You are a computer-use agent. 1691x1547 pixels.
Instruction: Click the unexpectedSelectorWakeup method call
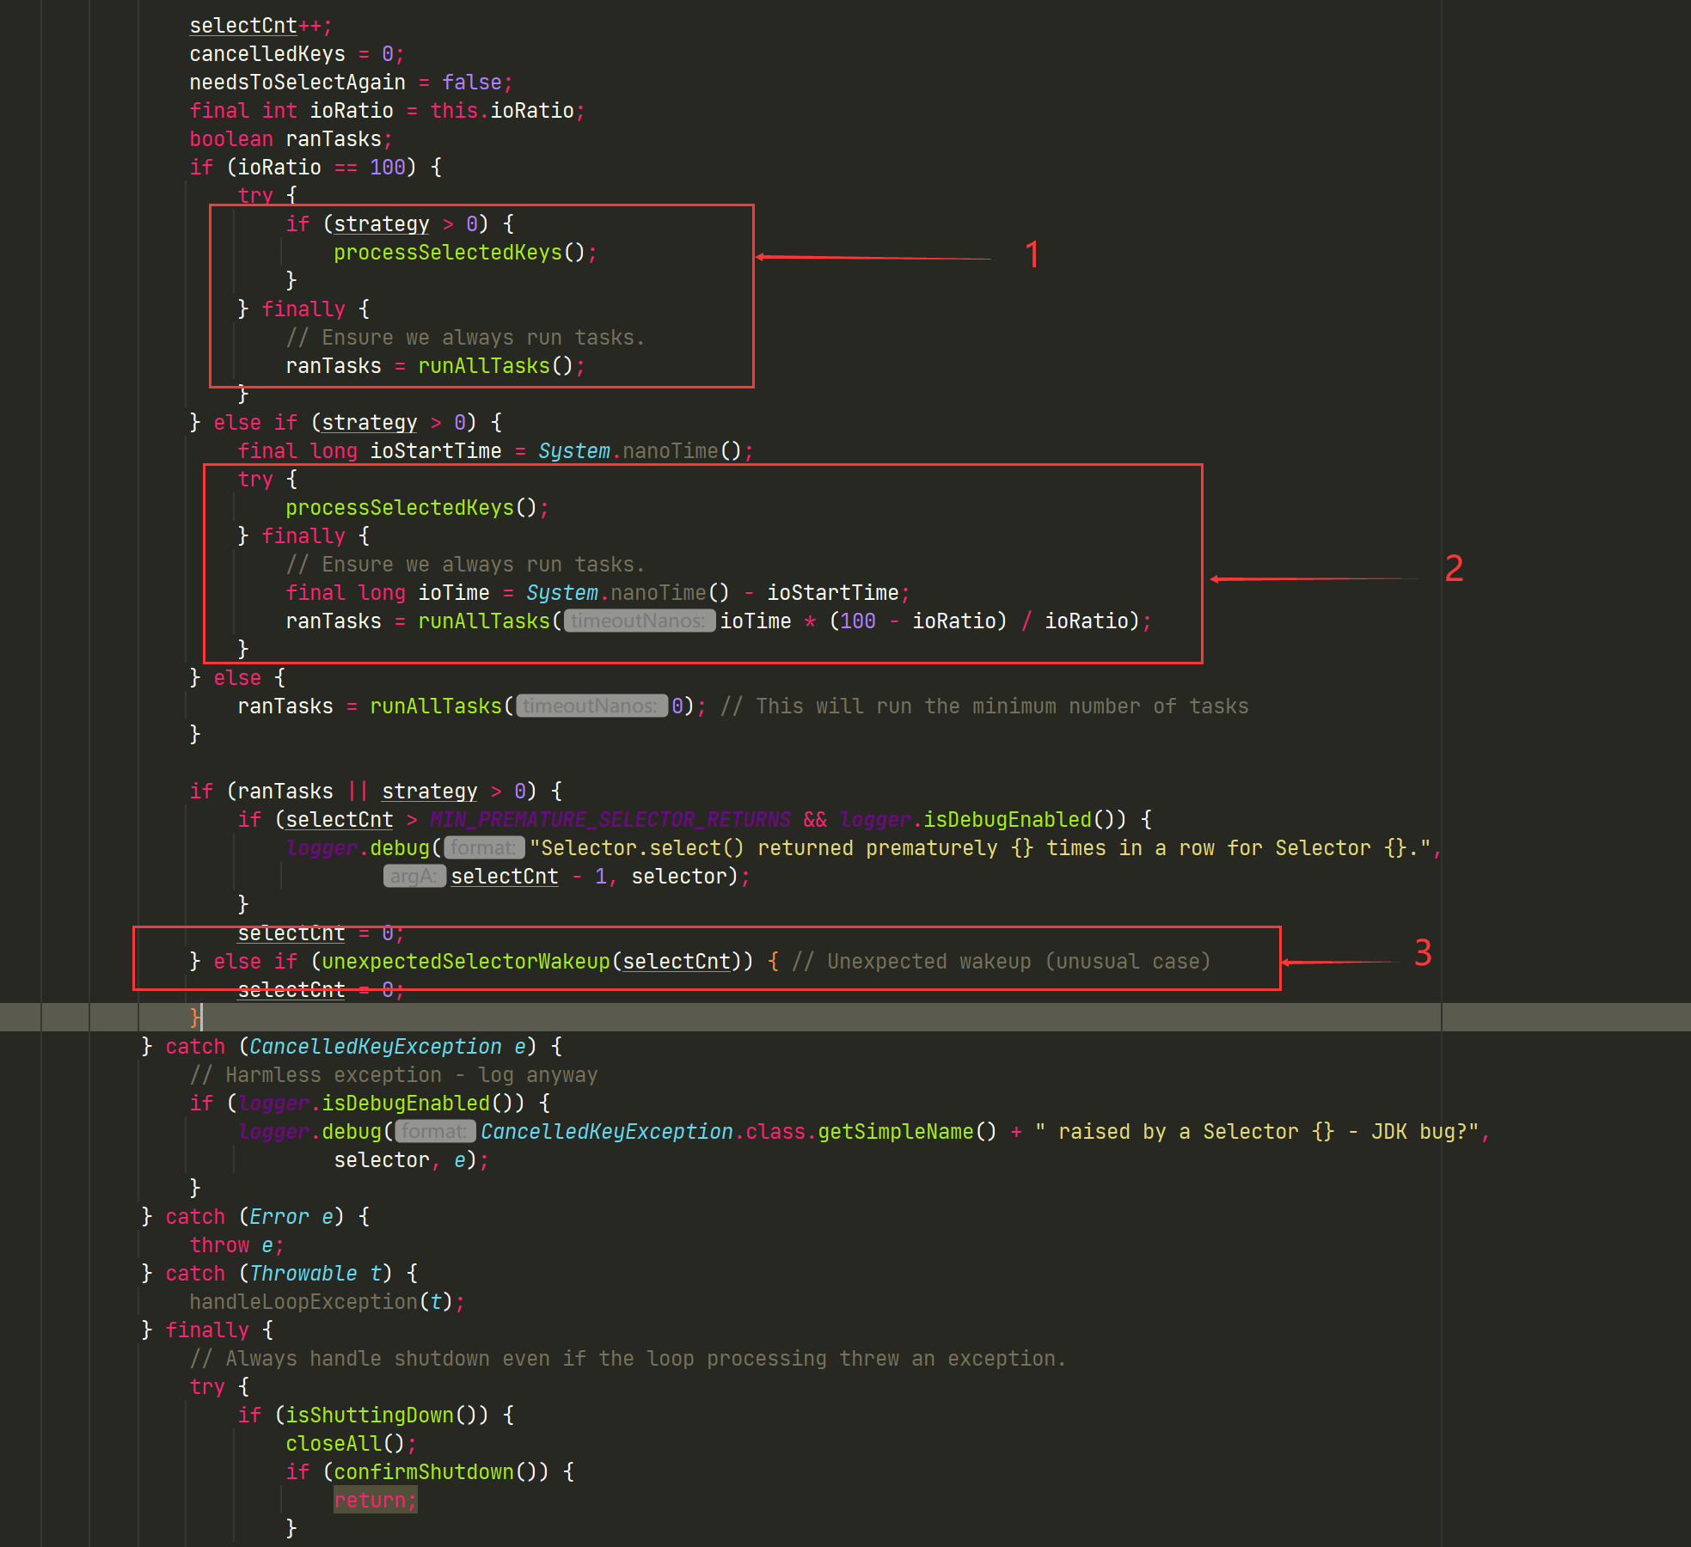pos(465,962)
